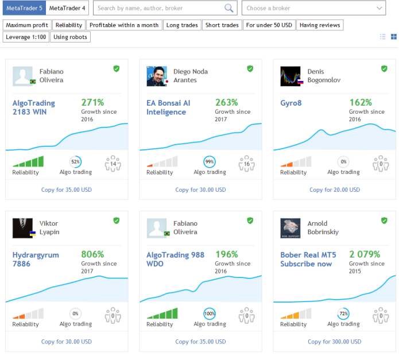Screen dimensions: 399x356
Task: Select the MetaTrader 5 tab
Action: pyautogui.click(x=23, y=8)
